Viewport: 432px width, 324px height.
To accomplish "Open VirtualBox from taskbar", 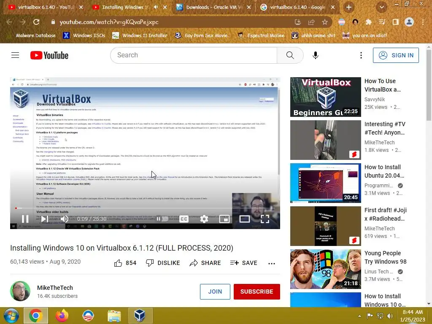I will tap(140, 316).
